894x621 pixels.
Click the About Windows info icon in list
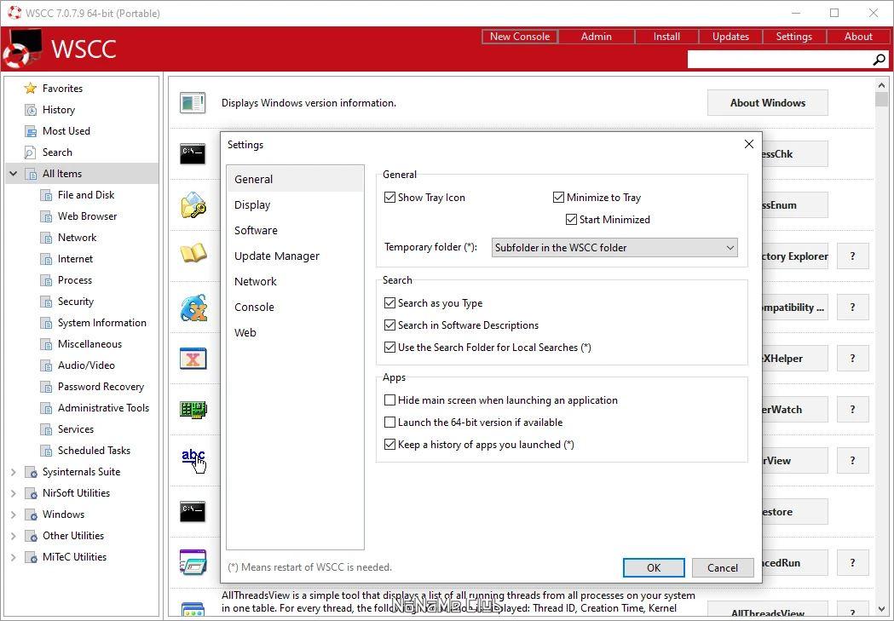point(193,103)
